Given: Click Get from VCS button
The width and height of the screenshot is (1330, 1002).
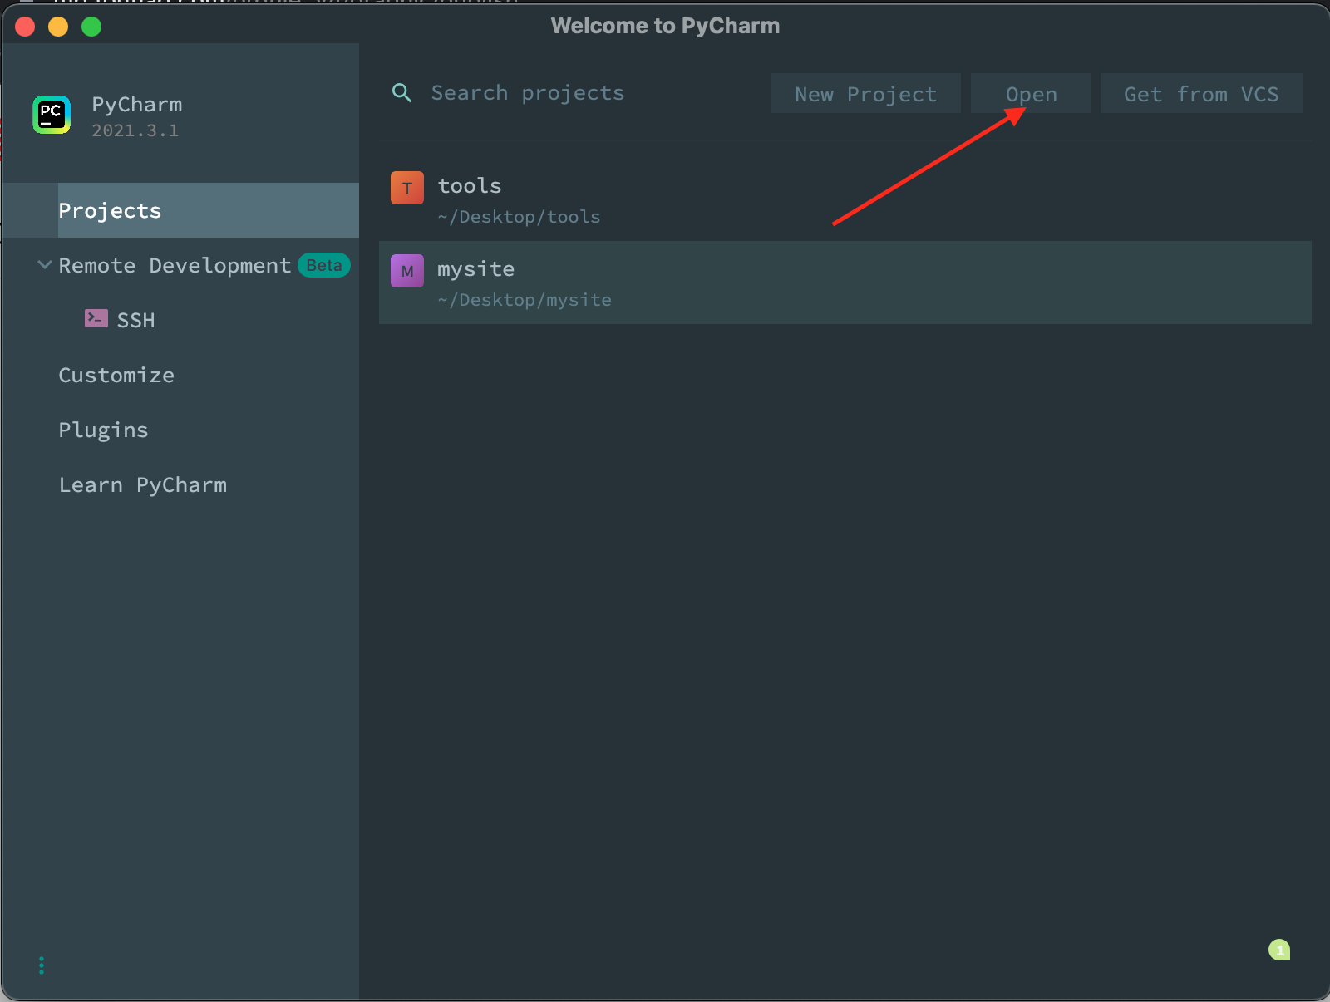Looking at the screenshot, I should click(1202, 93).
